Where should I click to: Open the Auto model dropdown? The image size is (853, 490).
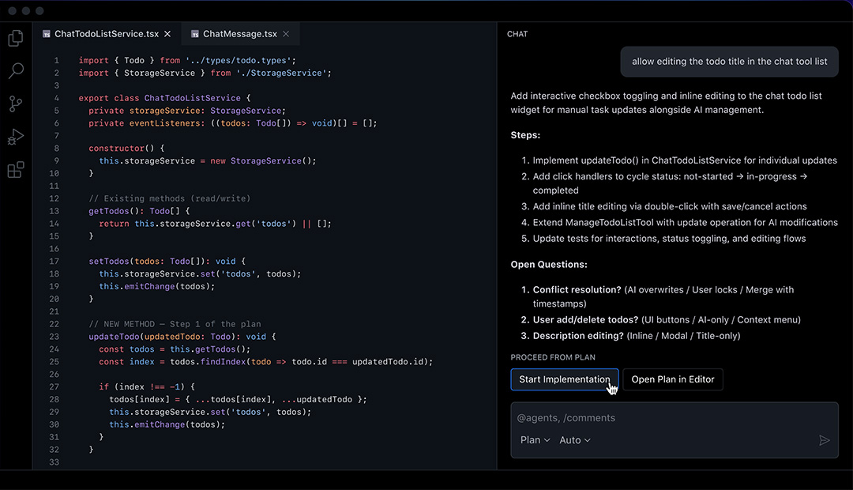[575, 440]
